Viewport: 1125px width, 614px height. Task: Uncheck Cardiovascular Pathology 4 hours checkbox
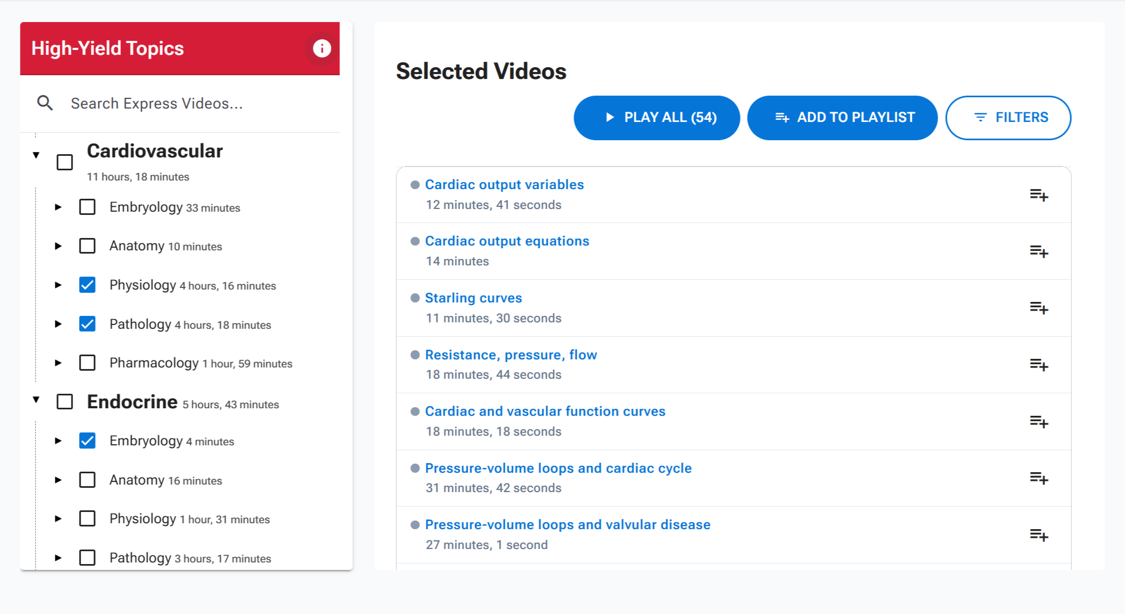87,324
